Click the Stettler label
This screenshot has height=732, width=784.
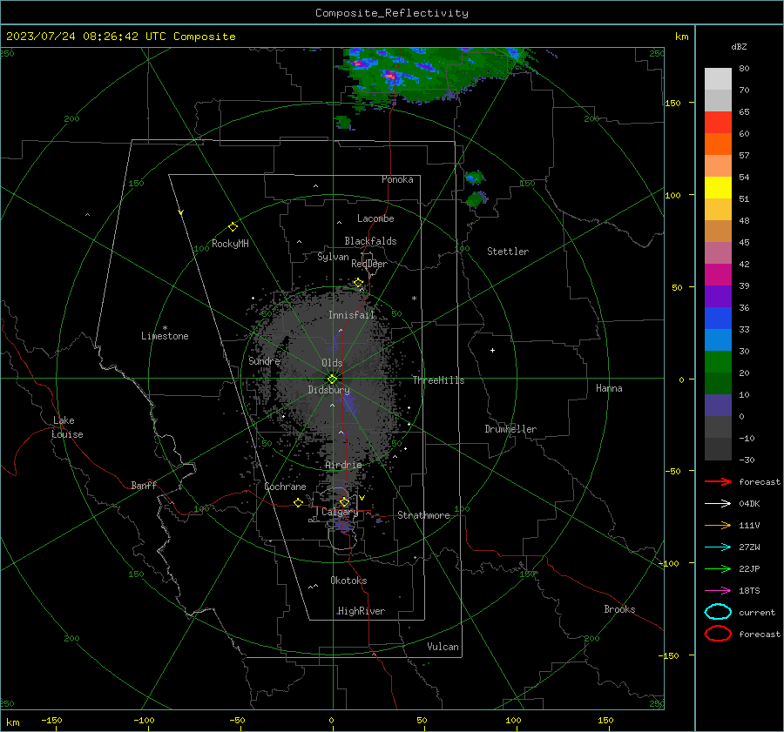[508, 252]
